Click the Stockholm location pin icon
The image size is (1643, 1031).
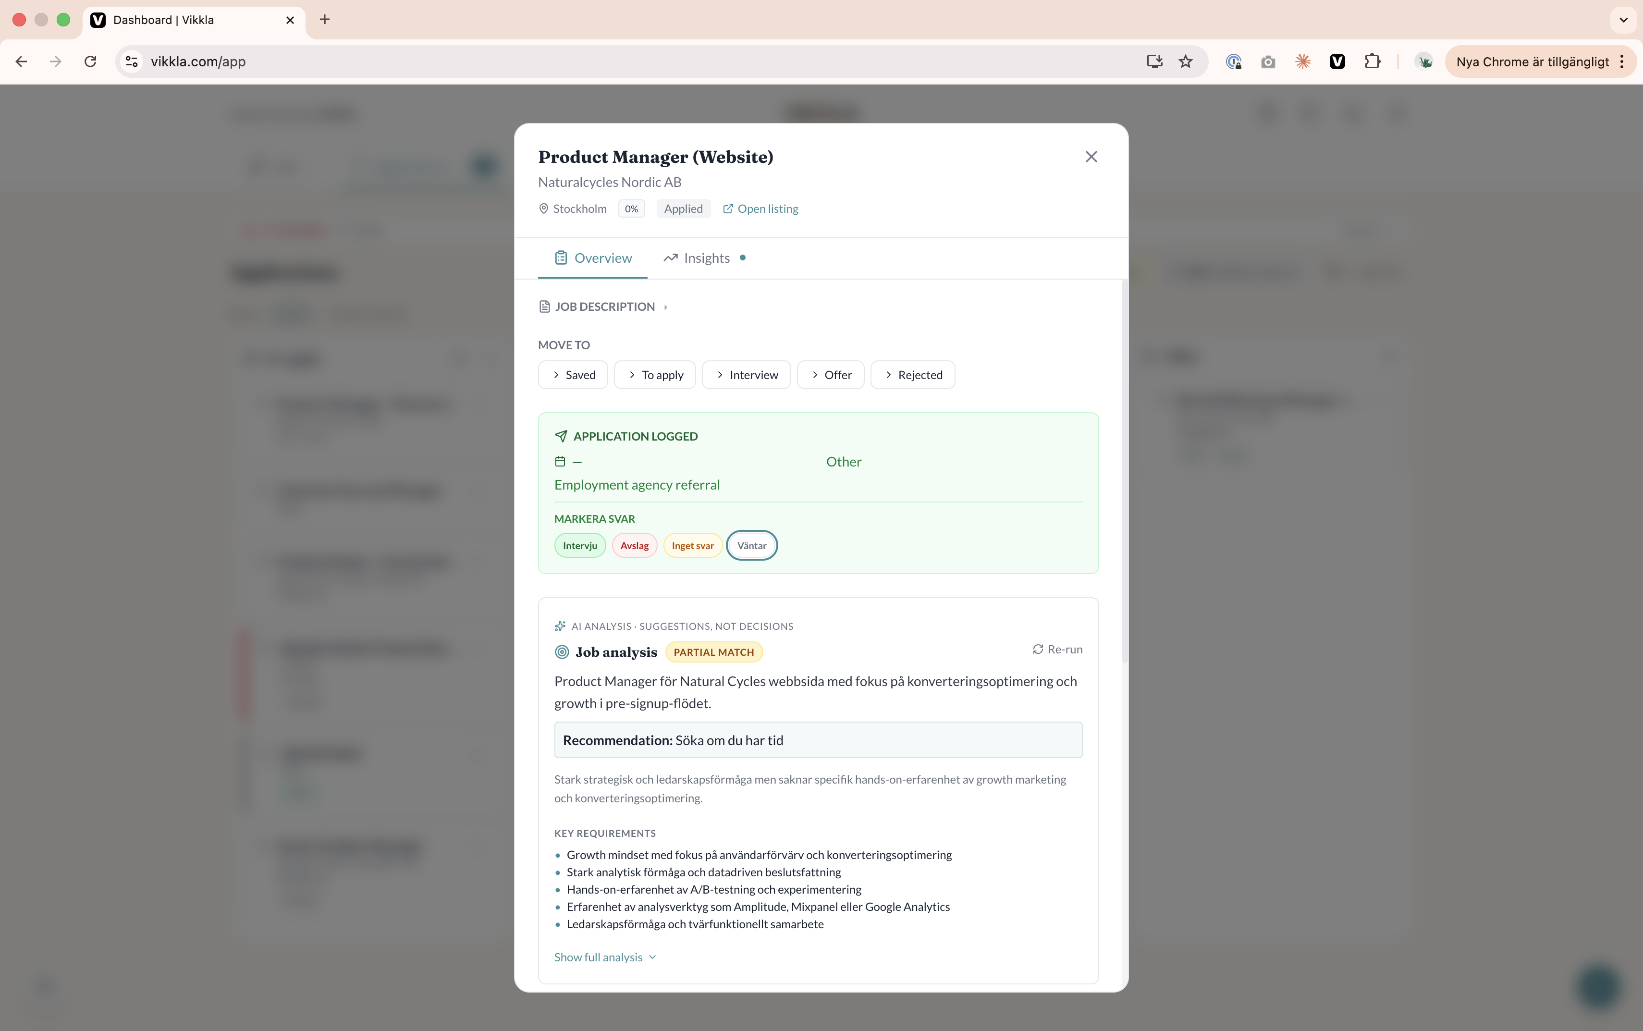(x=543, y=209)
